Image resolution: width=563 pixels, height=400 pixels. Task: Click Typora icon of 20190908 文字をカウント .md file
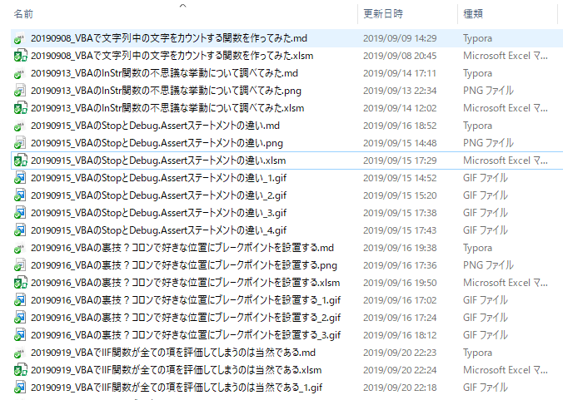pos(20,38)
